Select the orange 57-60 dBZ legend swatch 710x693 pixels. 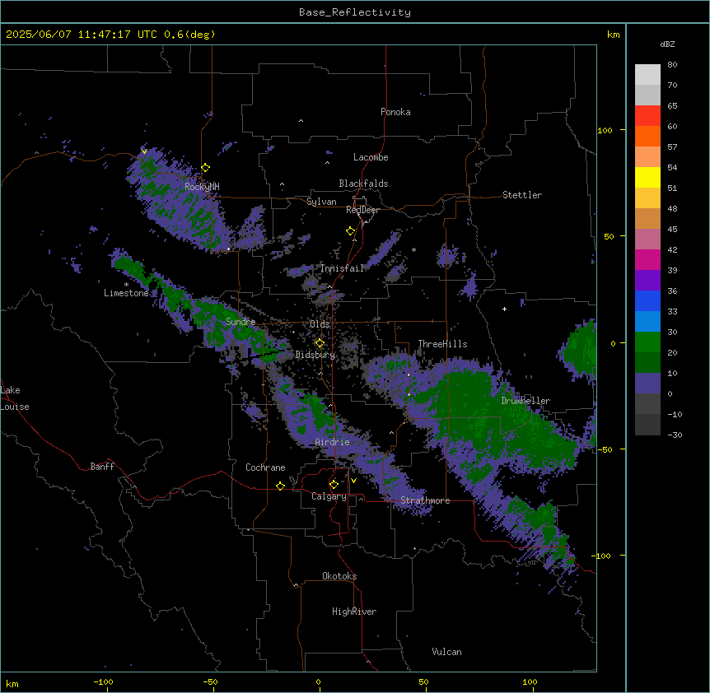pyautogui.click(x=647, y=136)
